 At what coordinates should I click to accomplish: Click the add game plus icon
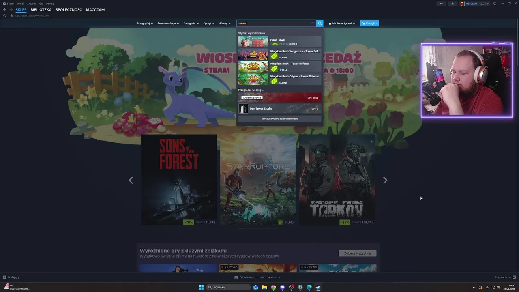tap(5, 277)
